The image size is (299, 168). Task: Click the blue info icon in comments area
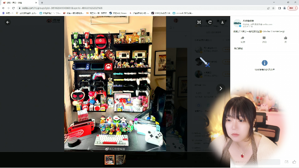pyautogui.click(x=265, y=63)
